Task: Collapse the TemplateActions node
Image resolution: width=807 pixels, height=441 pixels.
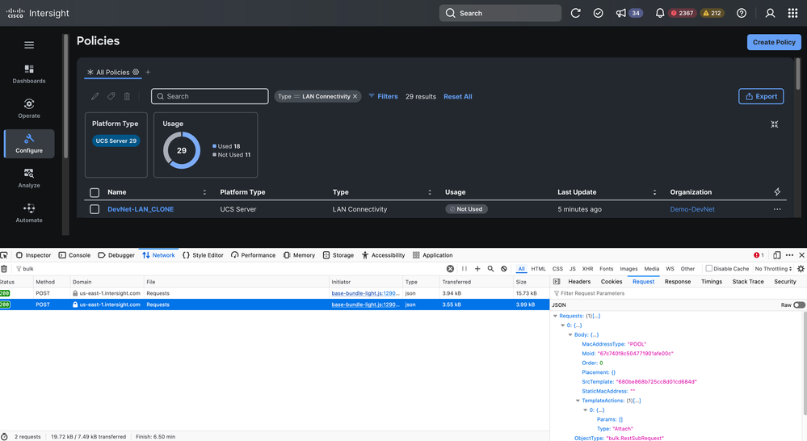Action: coord(578,401)
